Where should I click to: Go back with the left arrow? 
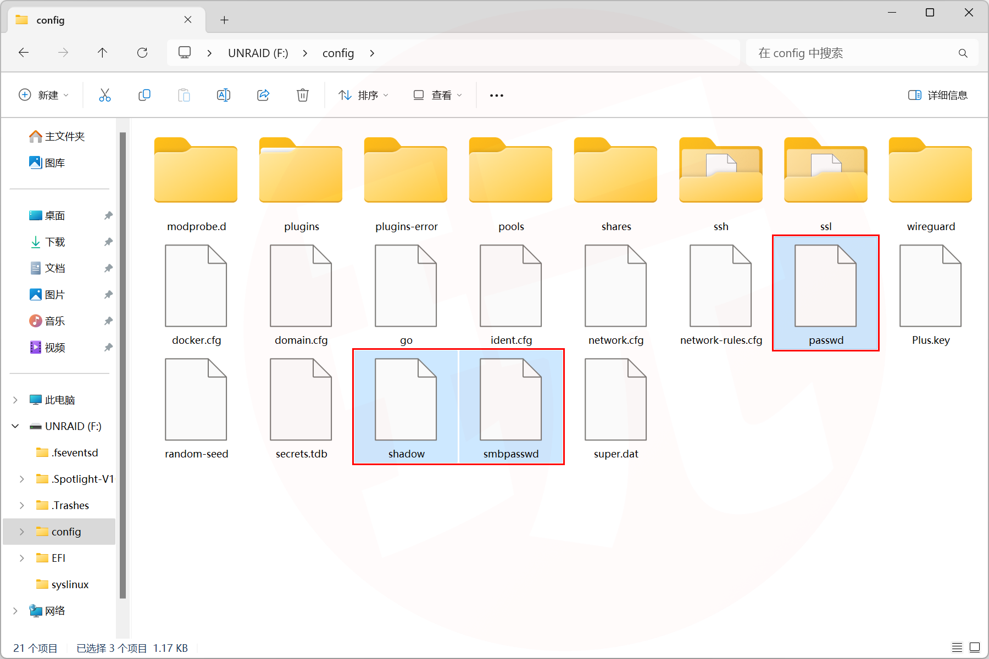[24, 53]
